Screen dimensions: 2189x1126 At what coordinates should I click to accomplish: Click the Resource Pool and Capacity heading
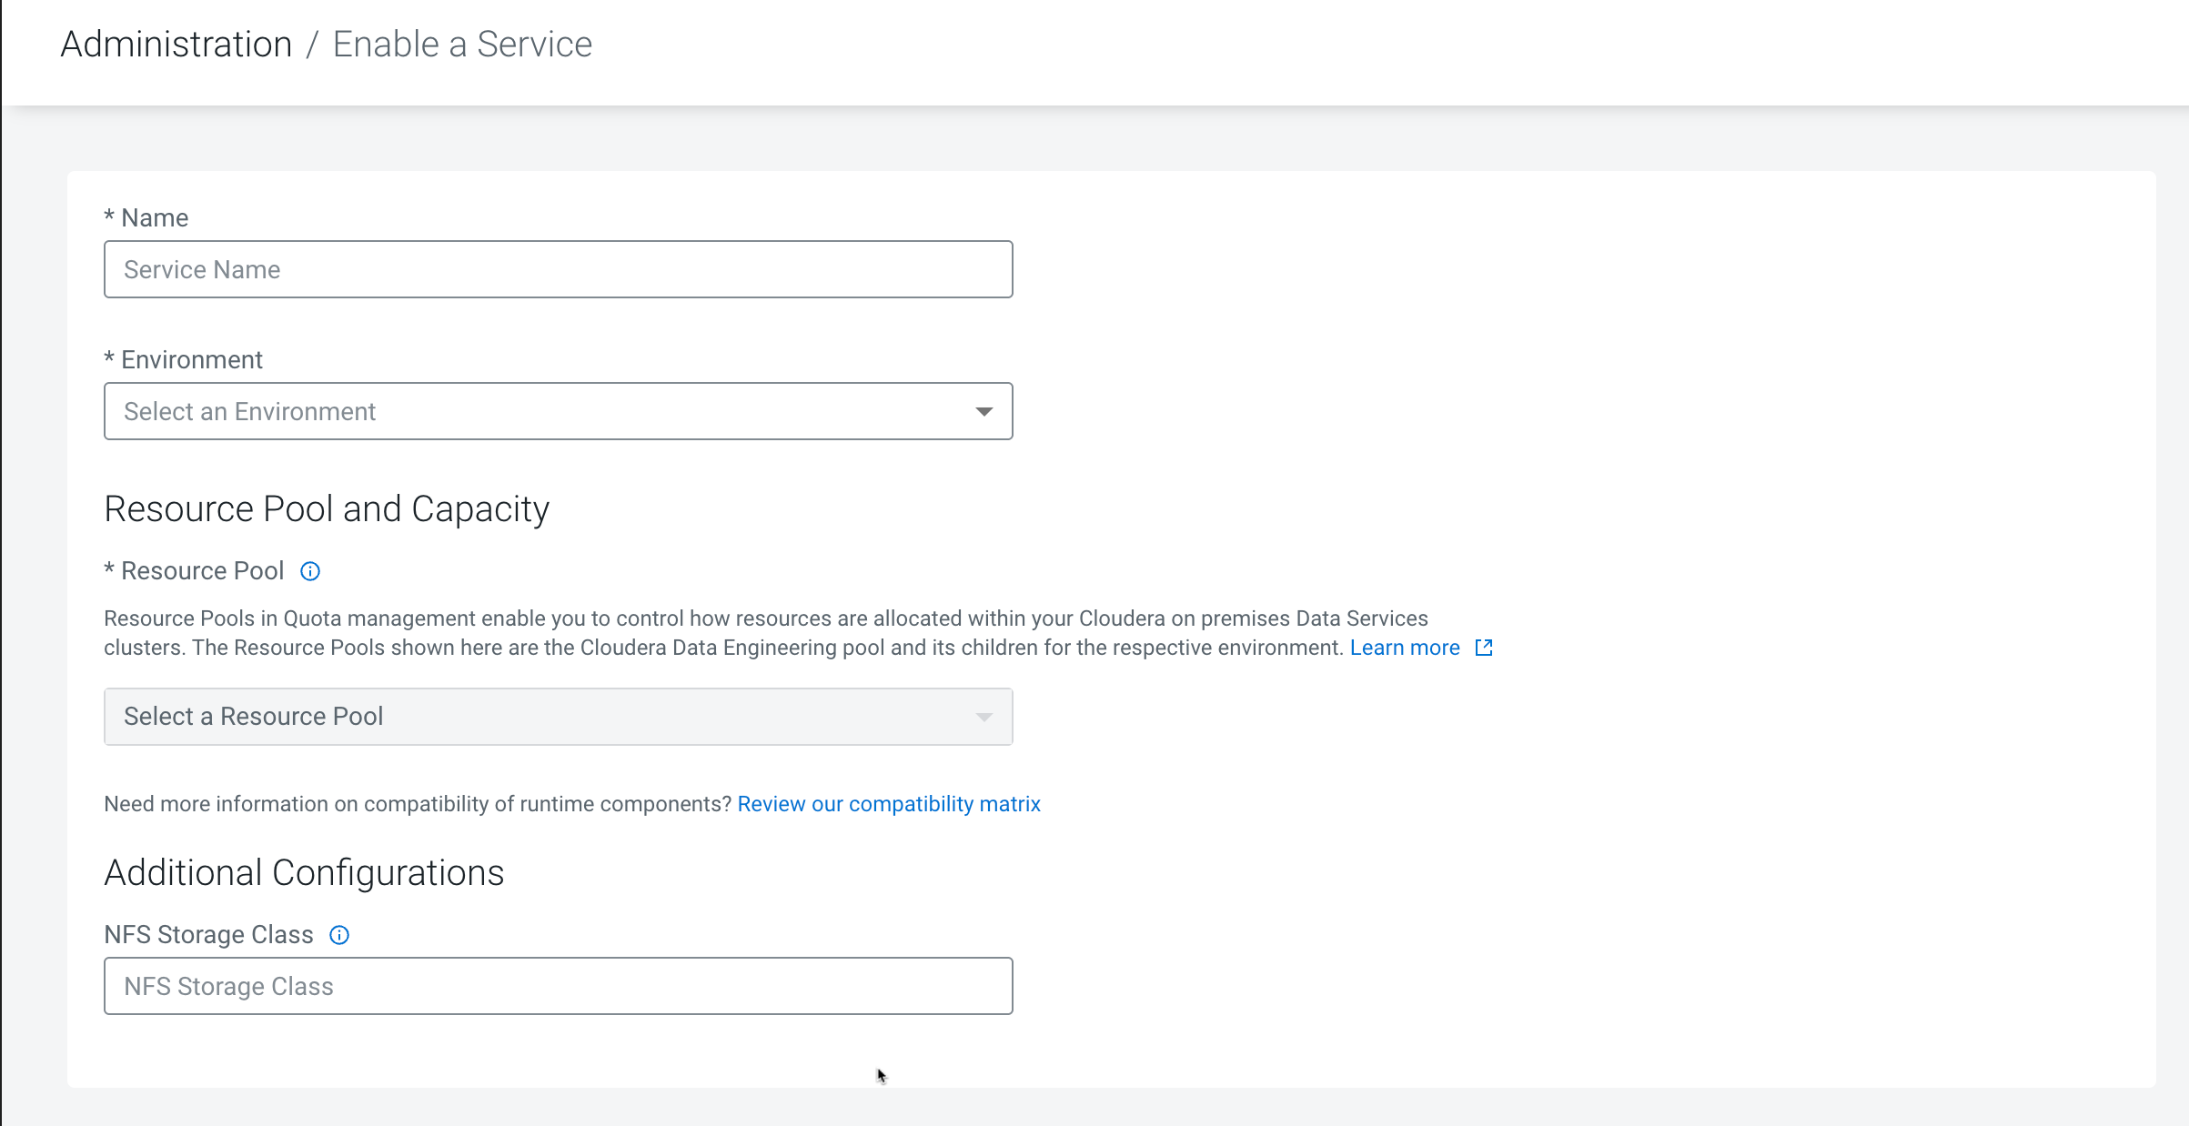(x=327, y=509)
